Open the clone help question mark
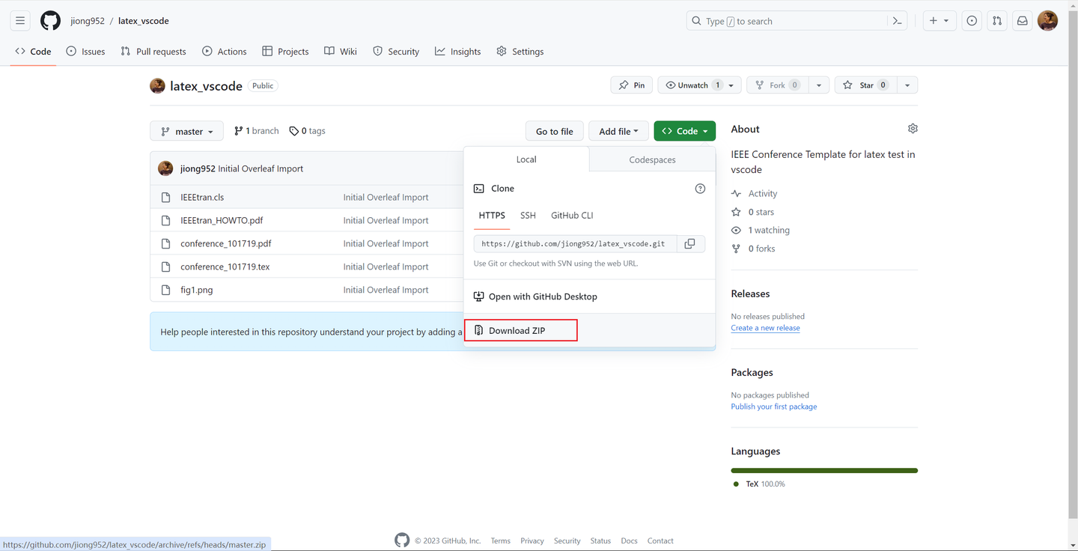Viewport: 1078px width, 551px height. point(700,188)
